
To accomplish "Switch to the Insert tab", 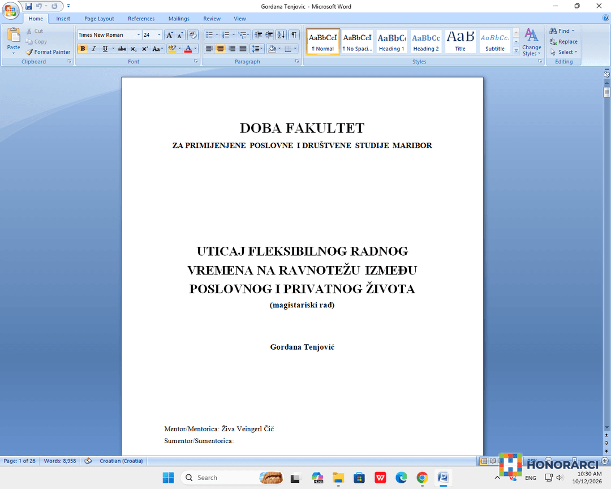I will (63, 19).
